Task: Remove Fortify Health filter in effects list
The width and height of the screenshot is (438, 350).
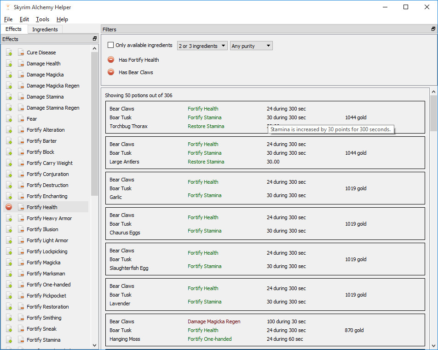Action: click(x=9, y=207)
